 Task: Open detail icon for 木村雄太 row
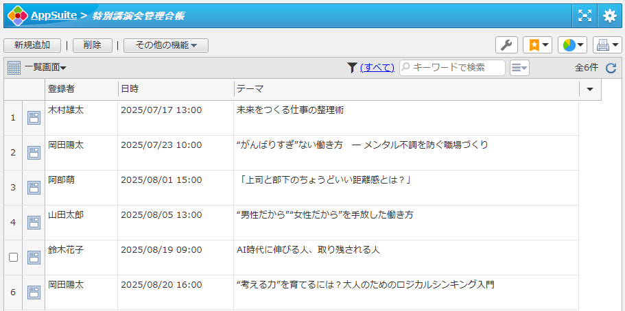pos(34,118)
